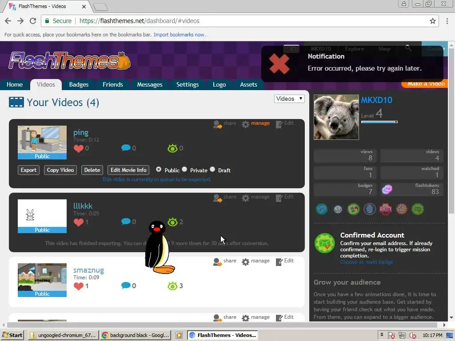Click the views eye icon on ping
The image size is (455, 341).
pos(172,148)
